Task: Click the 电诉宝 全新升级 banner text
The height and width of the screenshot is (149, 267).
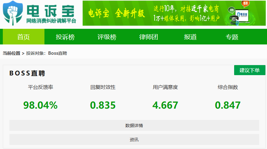Action: pyautogui.click(x=116, y=13)
